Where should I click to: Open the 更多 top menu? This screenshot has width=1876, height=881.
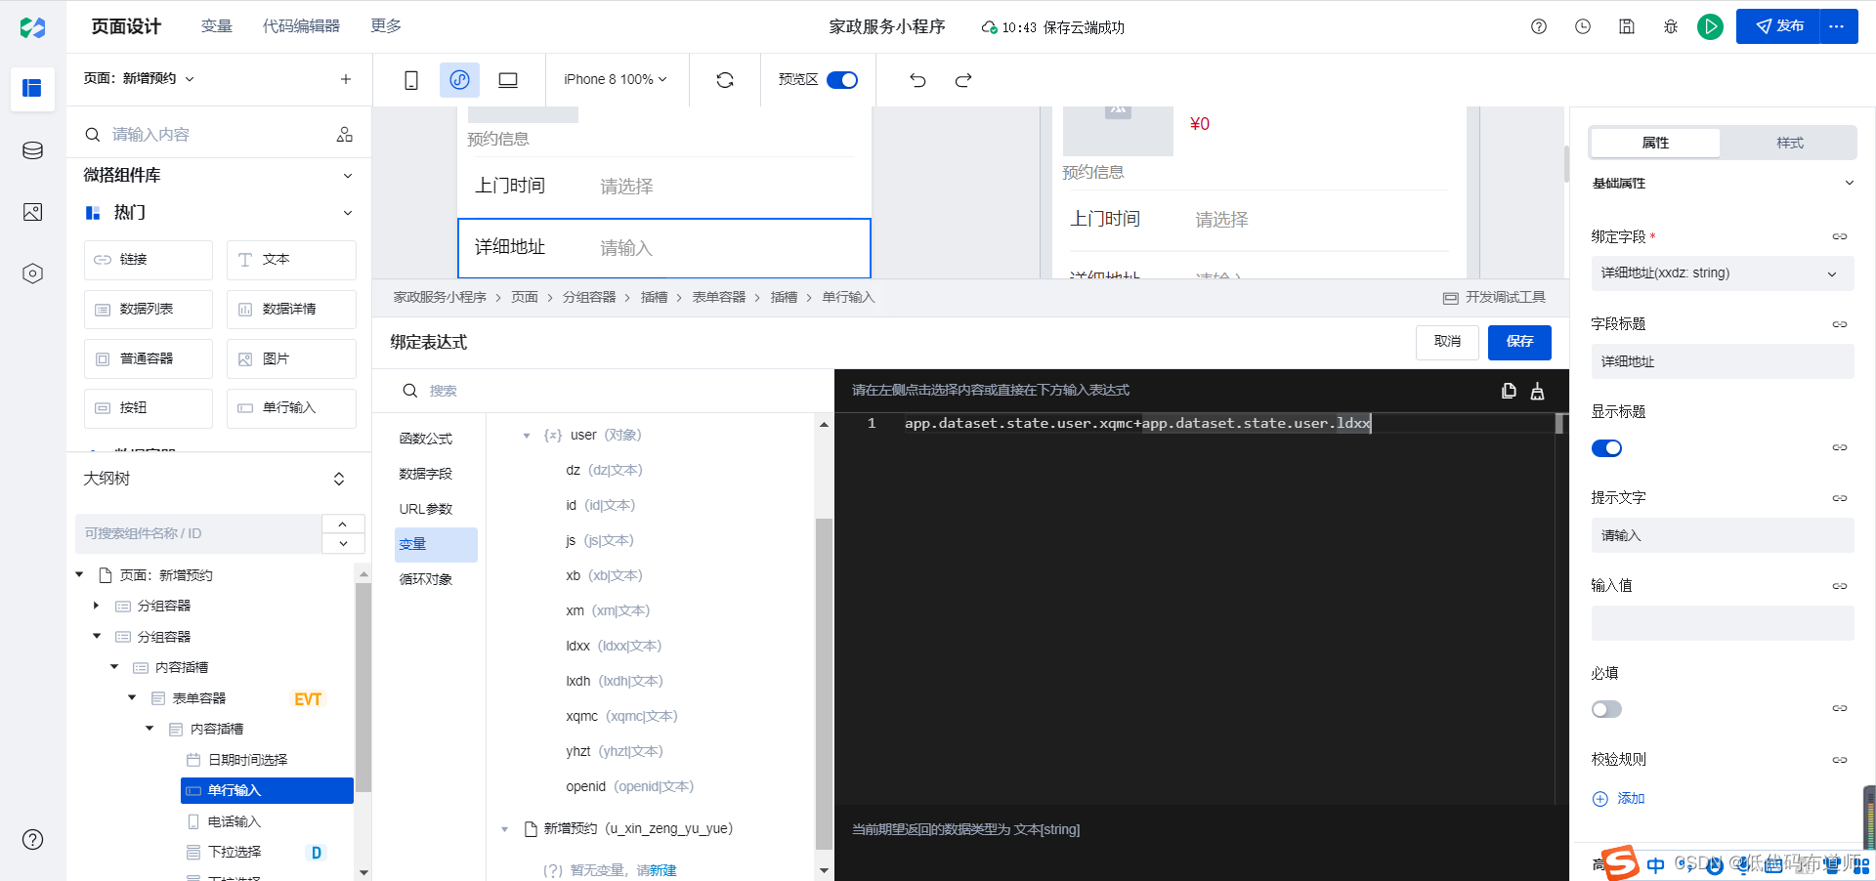pos(386,26)
